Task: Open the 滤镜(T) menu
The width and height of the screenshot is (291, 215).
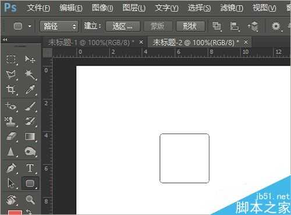Action: tap(232, 8)
